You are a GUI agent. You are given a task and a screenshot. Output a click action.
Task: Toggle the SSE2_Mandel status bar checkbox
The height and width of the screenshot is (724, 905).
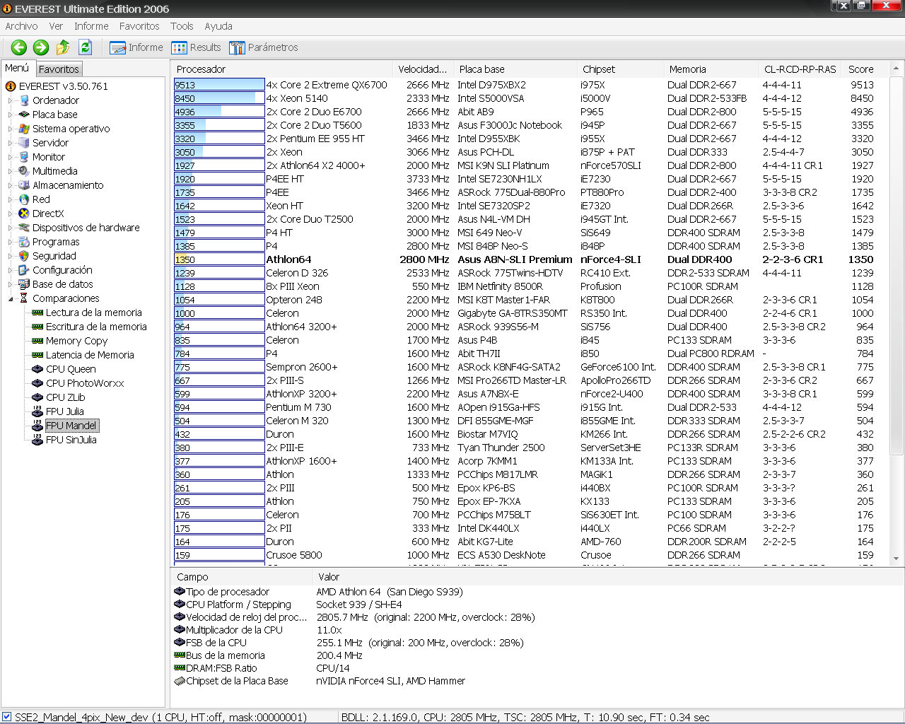(x=7, y=717)
